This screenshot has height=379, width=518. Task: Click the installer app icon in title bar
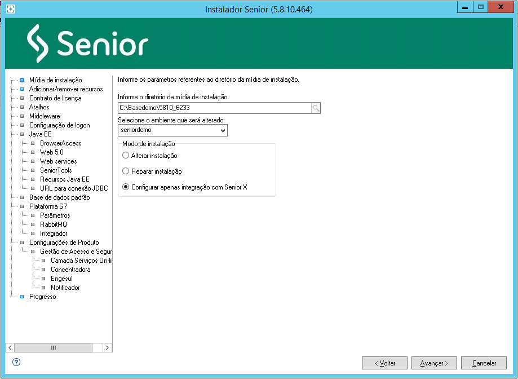11,9
